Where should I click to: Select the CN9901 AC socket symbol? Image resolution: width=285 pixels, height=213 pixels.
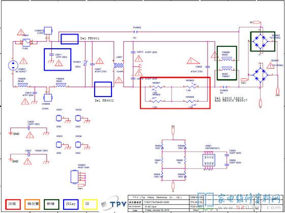click(x=13, y=66)
